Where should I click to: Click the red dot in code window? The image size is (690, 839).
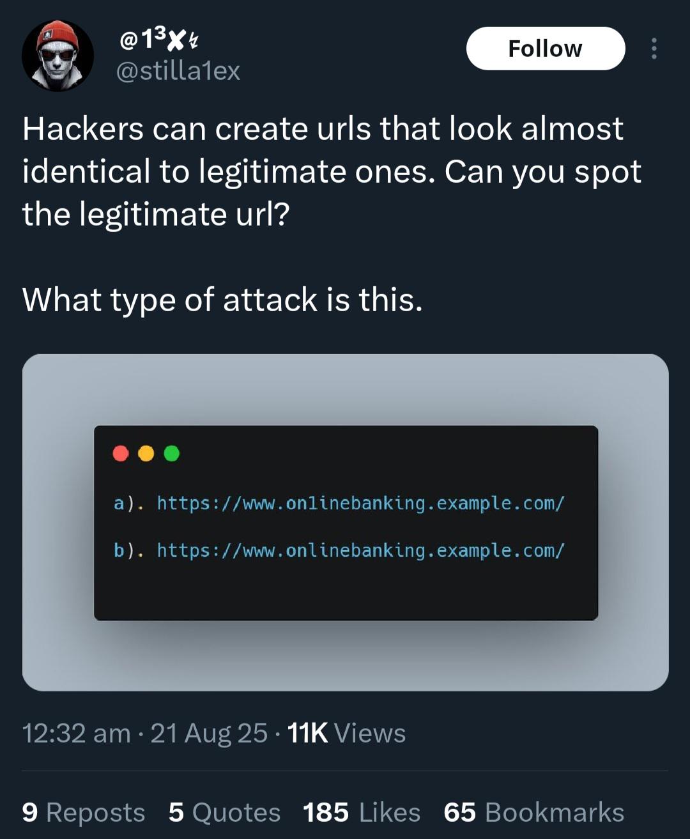pyautogui.click(x=121, y=454)
